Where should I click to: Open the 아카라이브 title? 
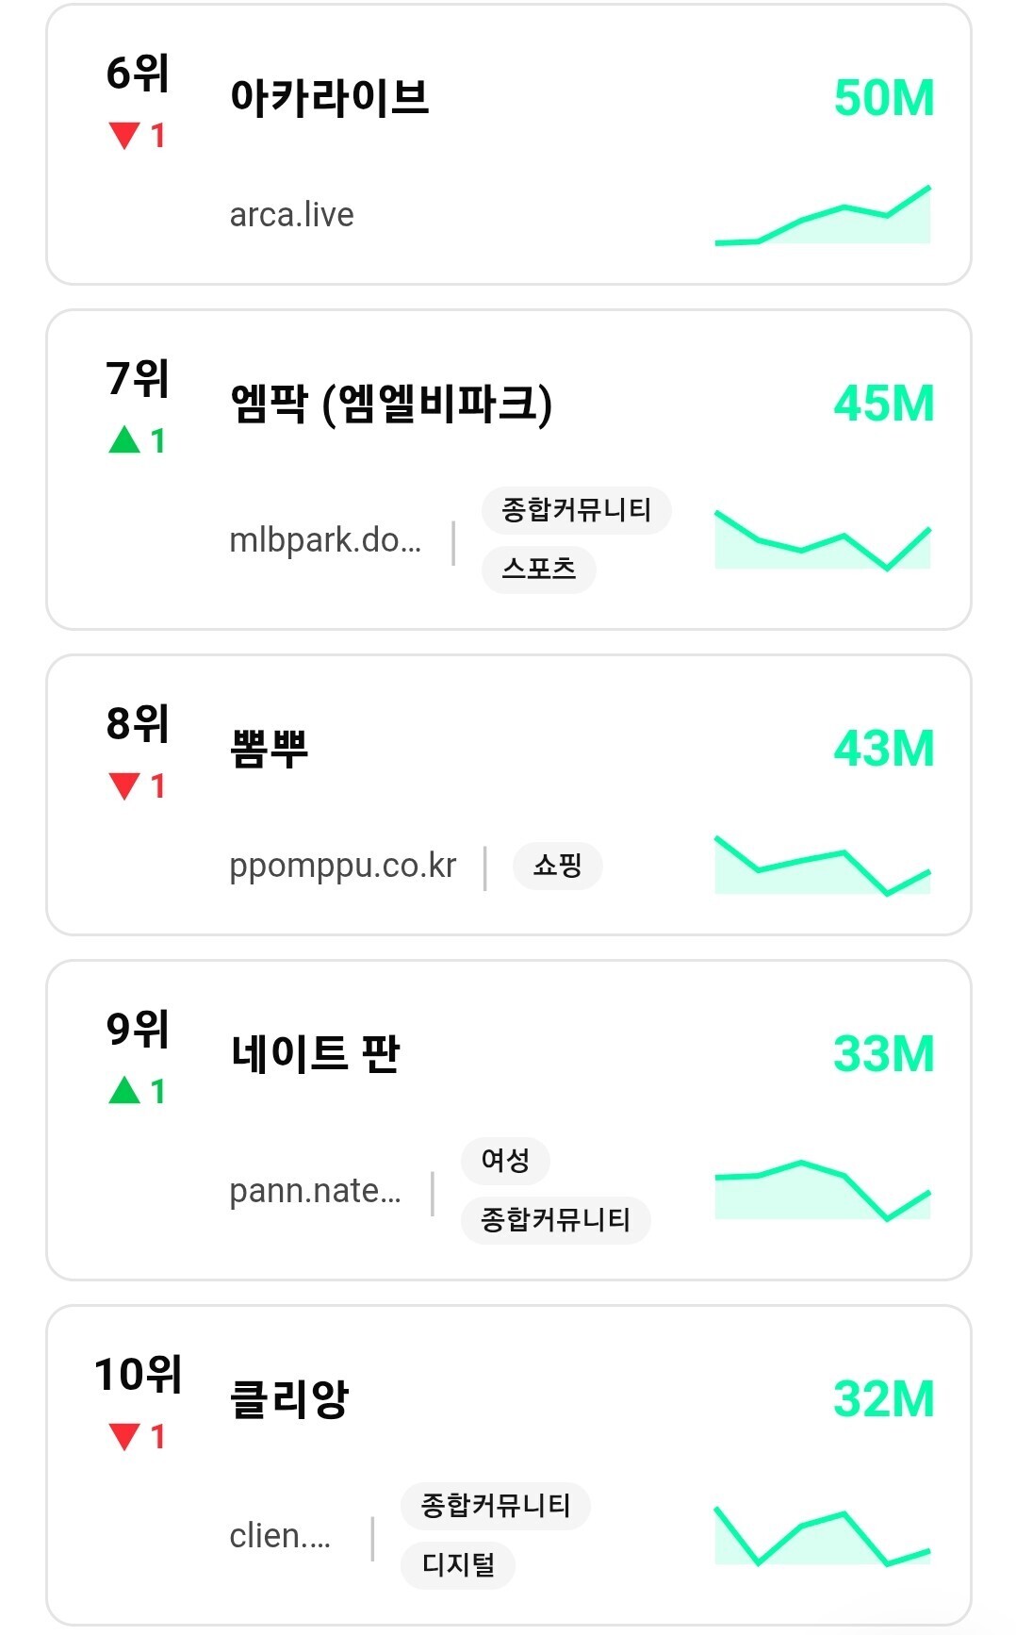coord(330,97)
